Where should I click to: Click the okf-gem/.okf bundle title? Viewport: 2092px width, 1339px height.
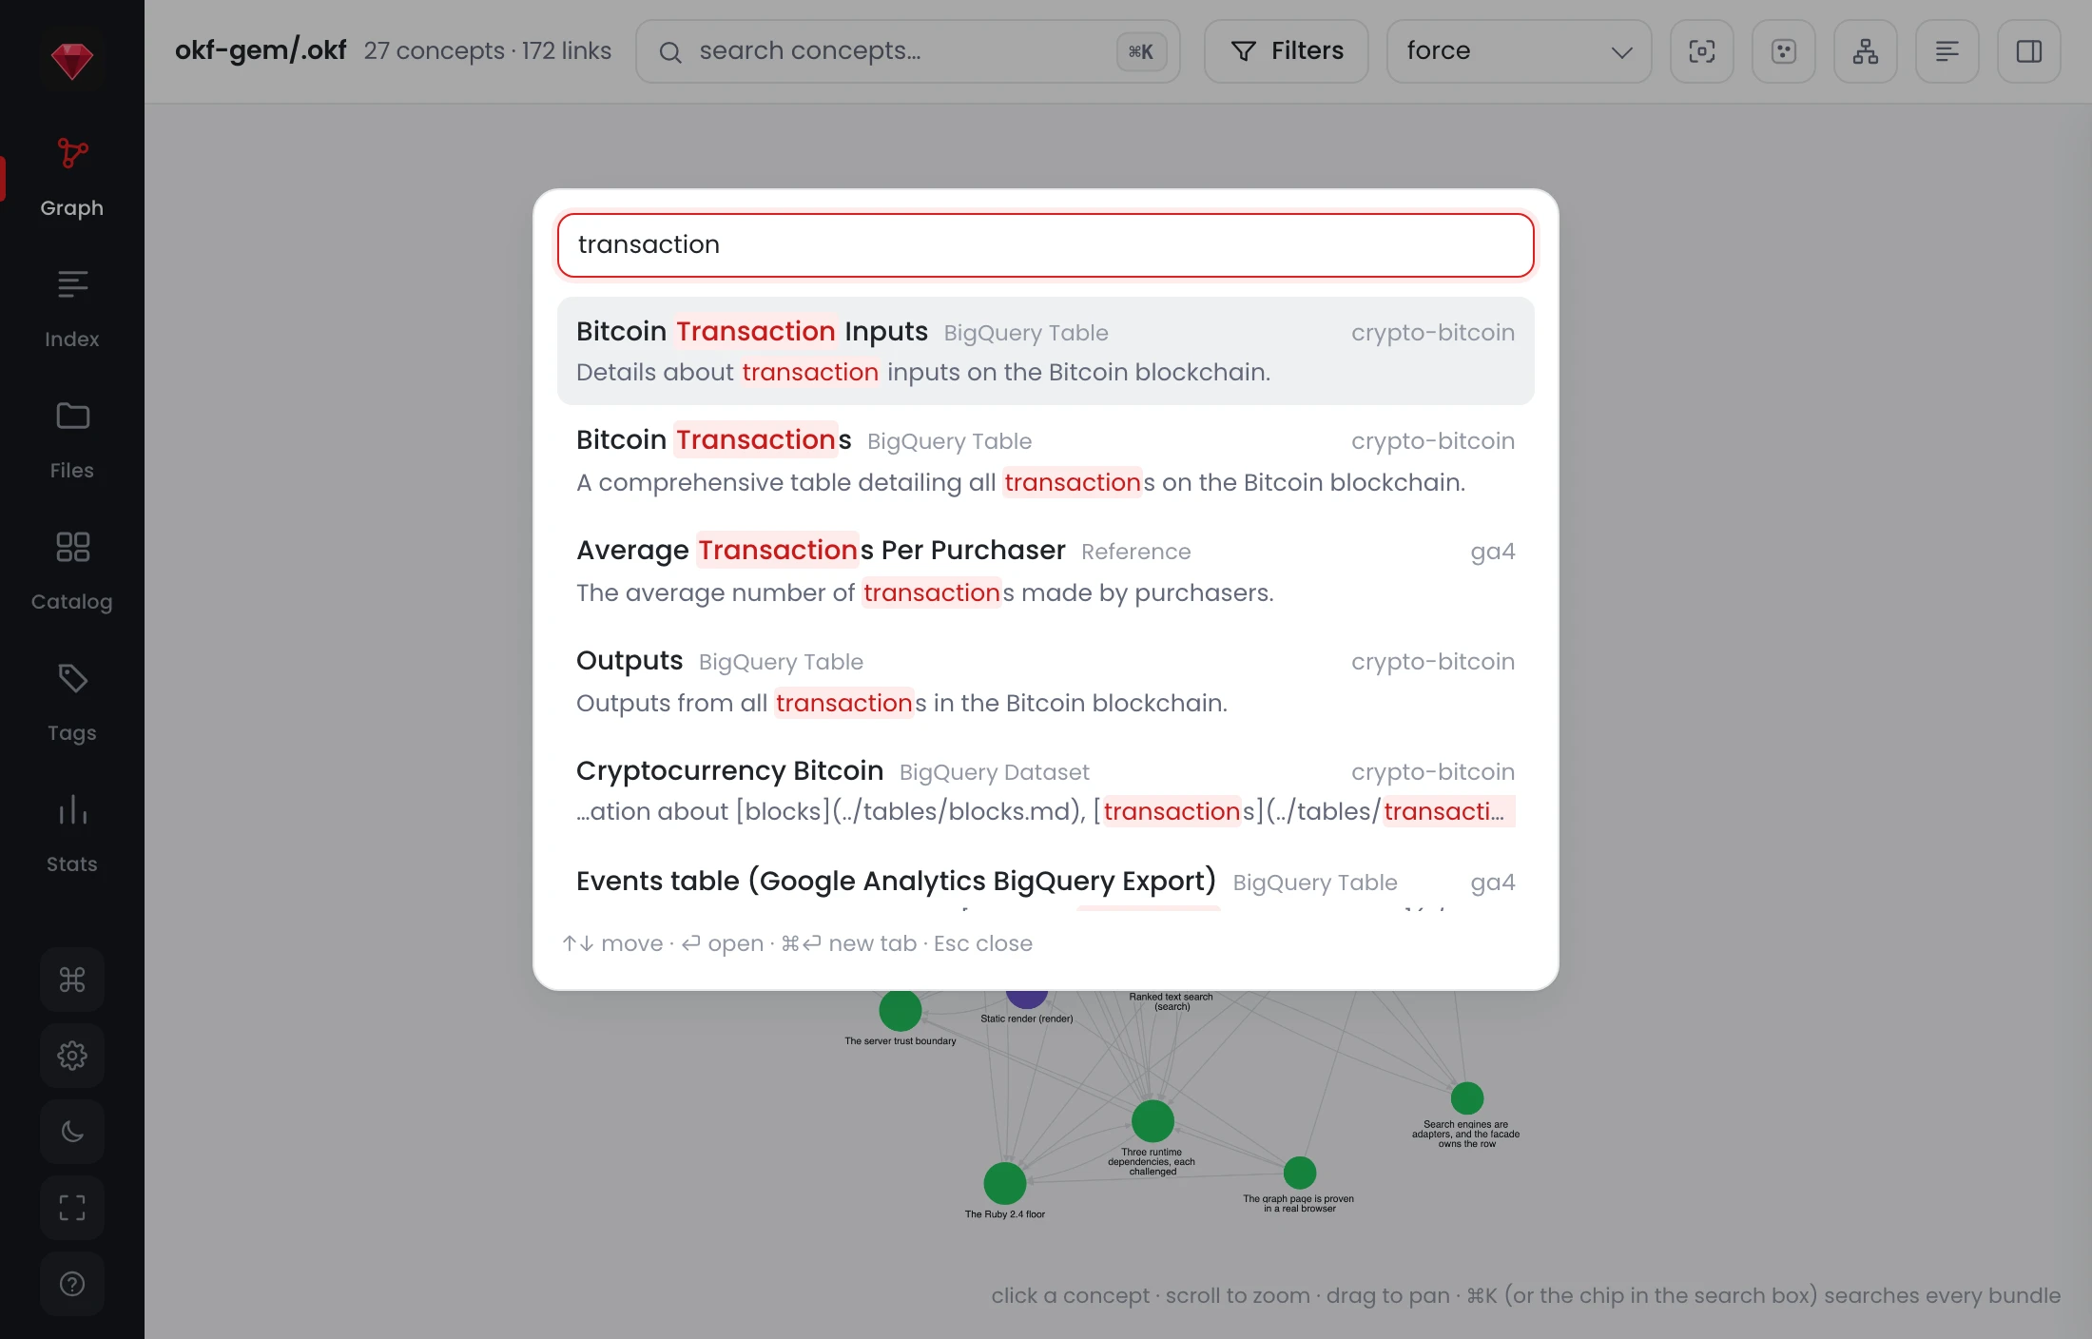click(261, 50)
